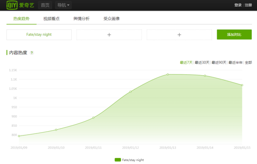Screen dimensions: 257x164
Task: Switch to the 视频看点 tab
Action: point(52,19)
